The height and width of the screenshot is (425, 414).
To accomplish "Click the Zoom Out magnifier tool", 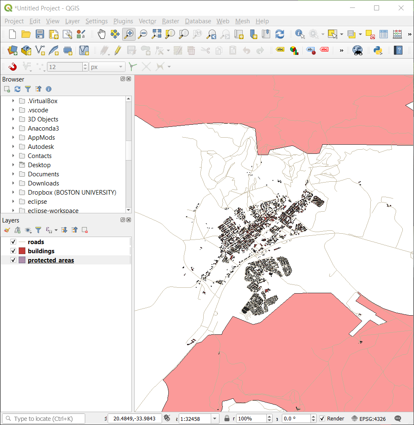I will click(x=143, y=34).
